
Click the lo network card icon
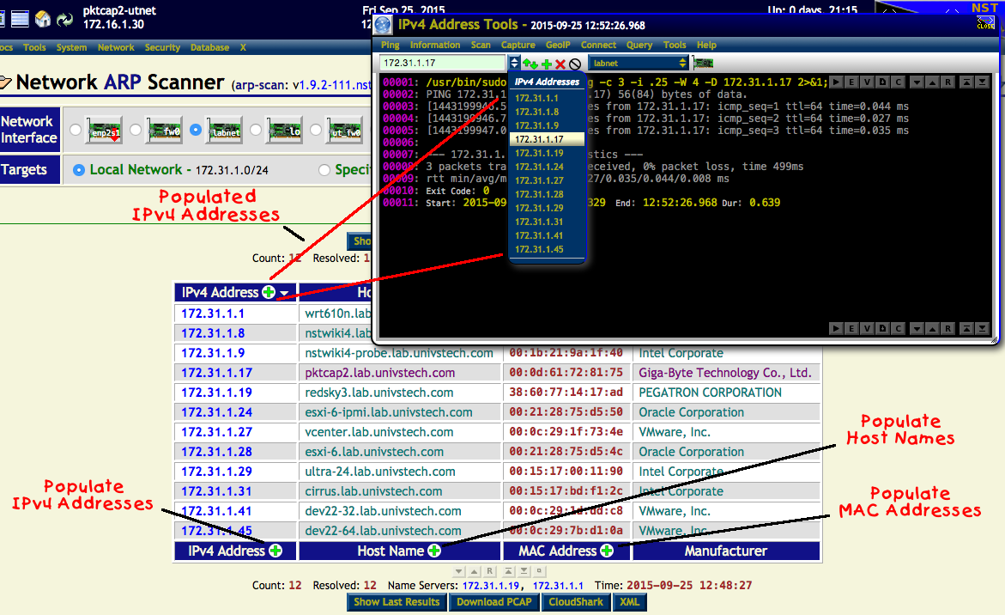(285, 131)
